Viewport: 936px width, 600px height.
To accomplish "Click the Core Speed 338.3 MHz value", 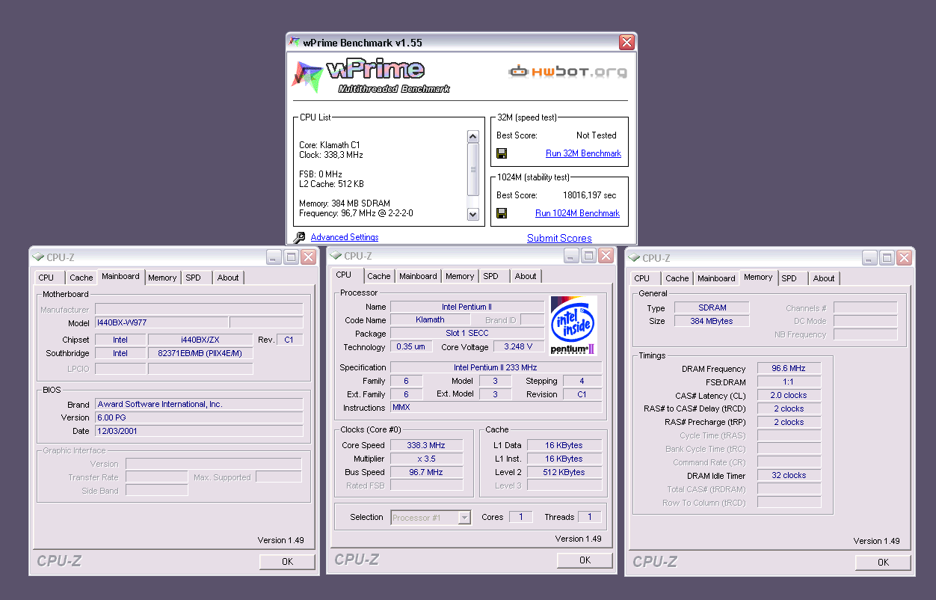I will click(425, 445).
